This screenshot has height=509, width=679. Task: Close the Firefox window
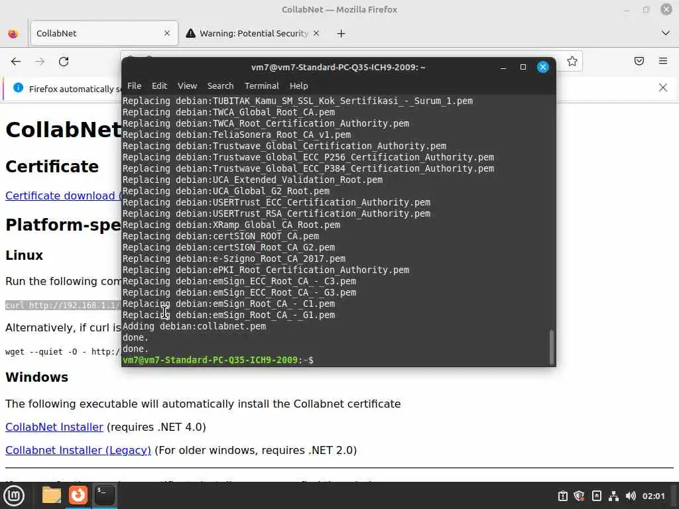click(666, 9)
